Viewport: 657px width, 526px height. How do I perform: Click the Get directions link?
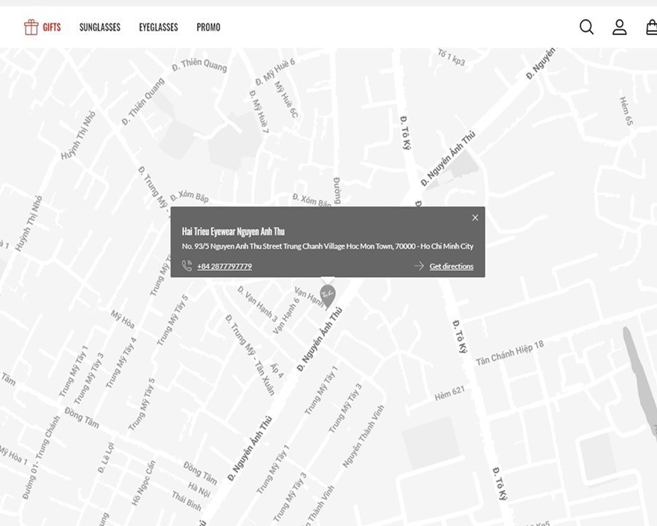pyautogui.click(x=451, y=267)
